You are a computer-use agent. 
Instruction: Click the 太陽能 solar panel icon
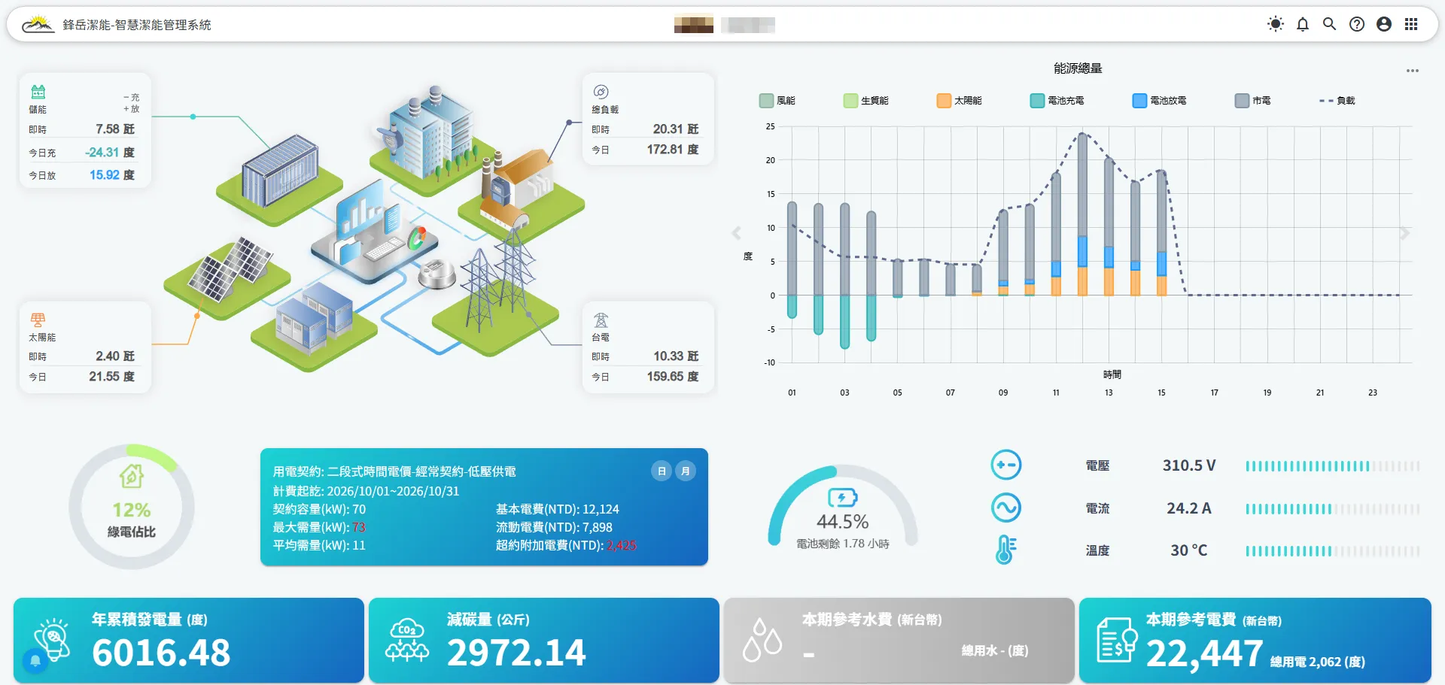38,320
